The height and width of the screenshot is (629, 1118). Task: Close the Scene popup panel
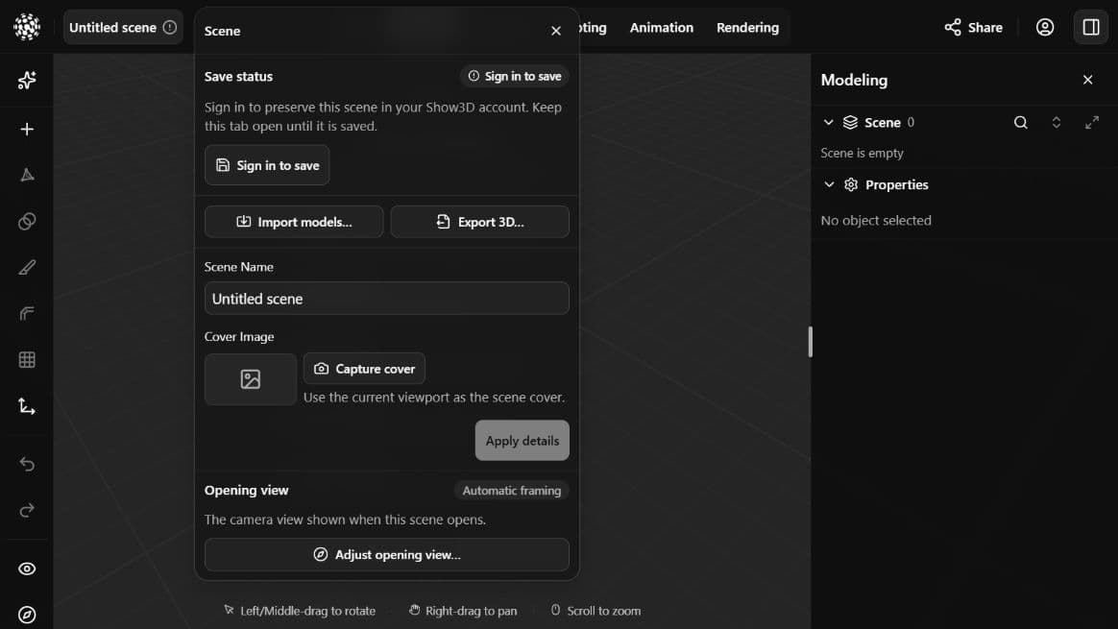pos(556,31)
